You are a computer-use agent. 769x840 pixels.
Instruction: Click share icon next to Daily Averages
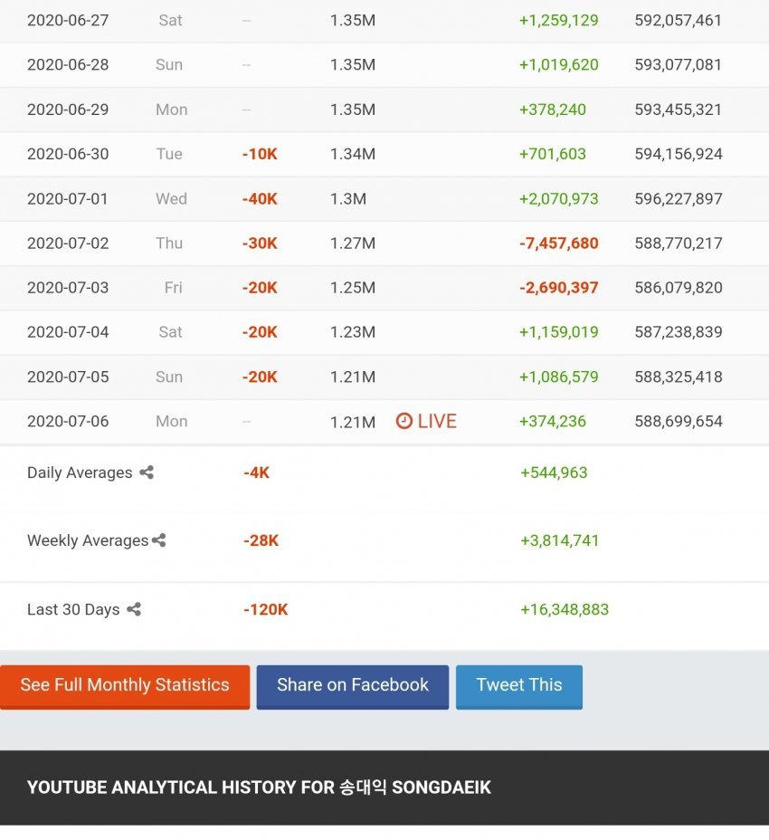coord(147,472)
